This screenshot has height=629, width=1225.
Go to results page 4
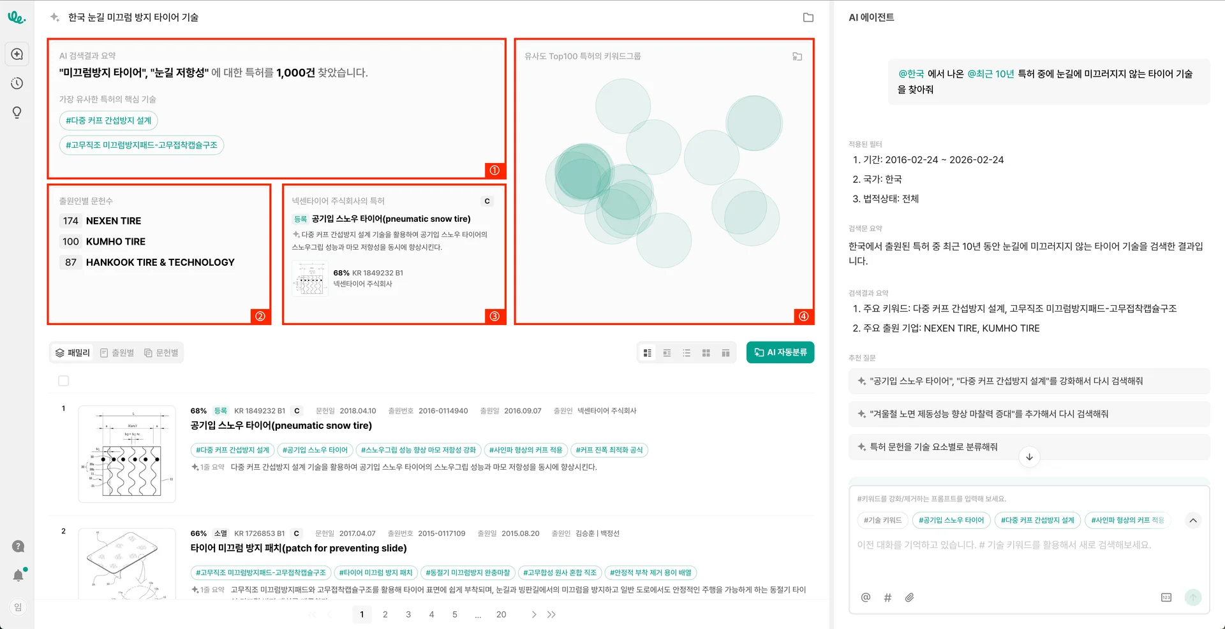point(432,614)
